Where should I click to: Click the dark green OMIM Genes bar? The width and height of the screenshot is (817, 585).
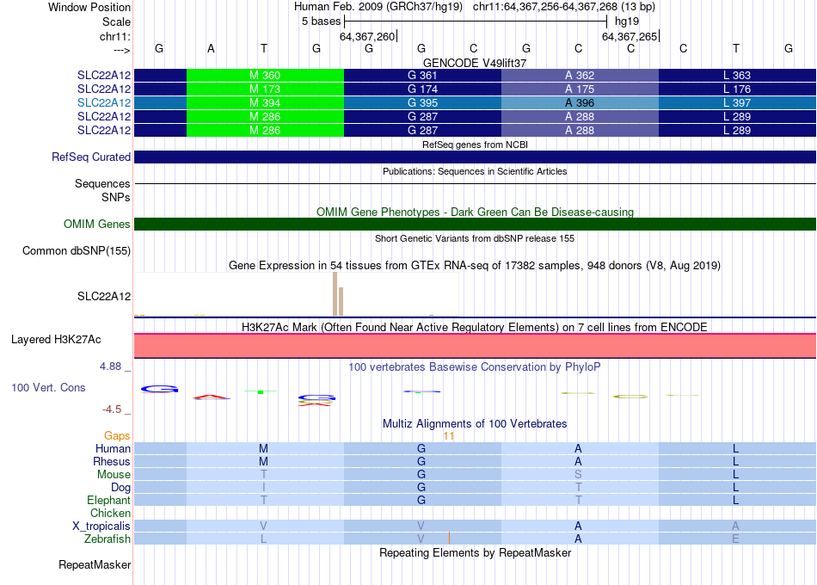pos(475,225)
